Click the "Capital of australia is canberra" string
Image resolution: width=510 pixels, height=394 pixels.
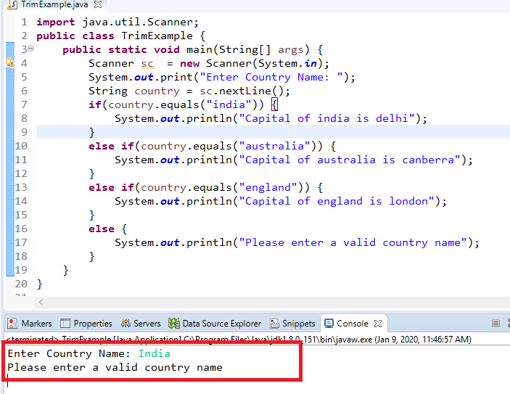coord(350,160)
